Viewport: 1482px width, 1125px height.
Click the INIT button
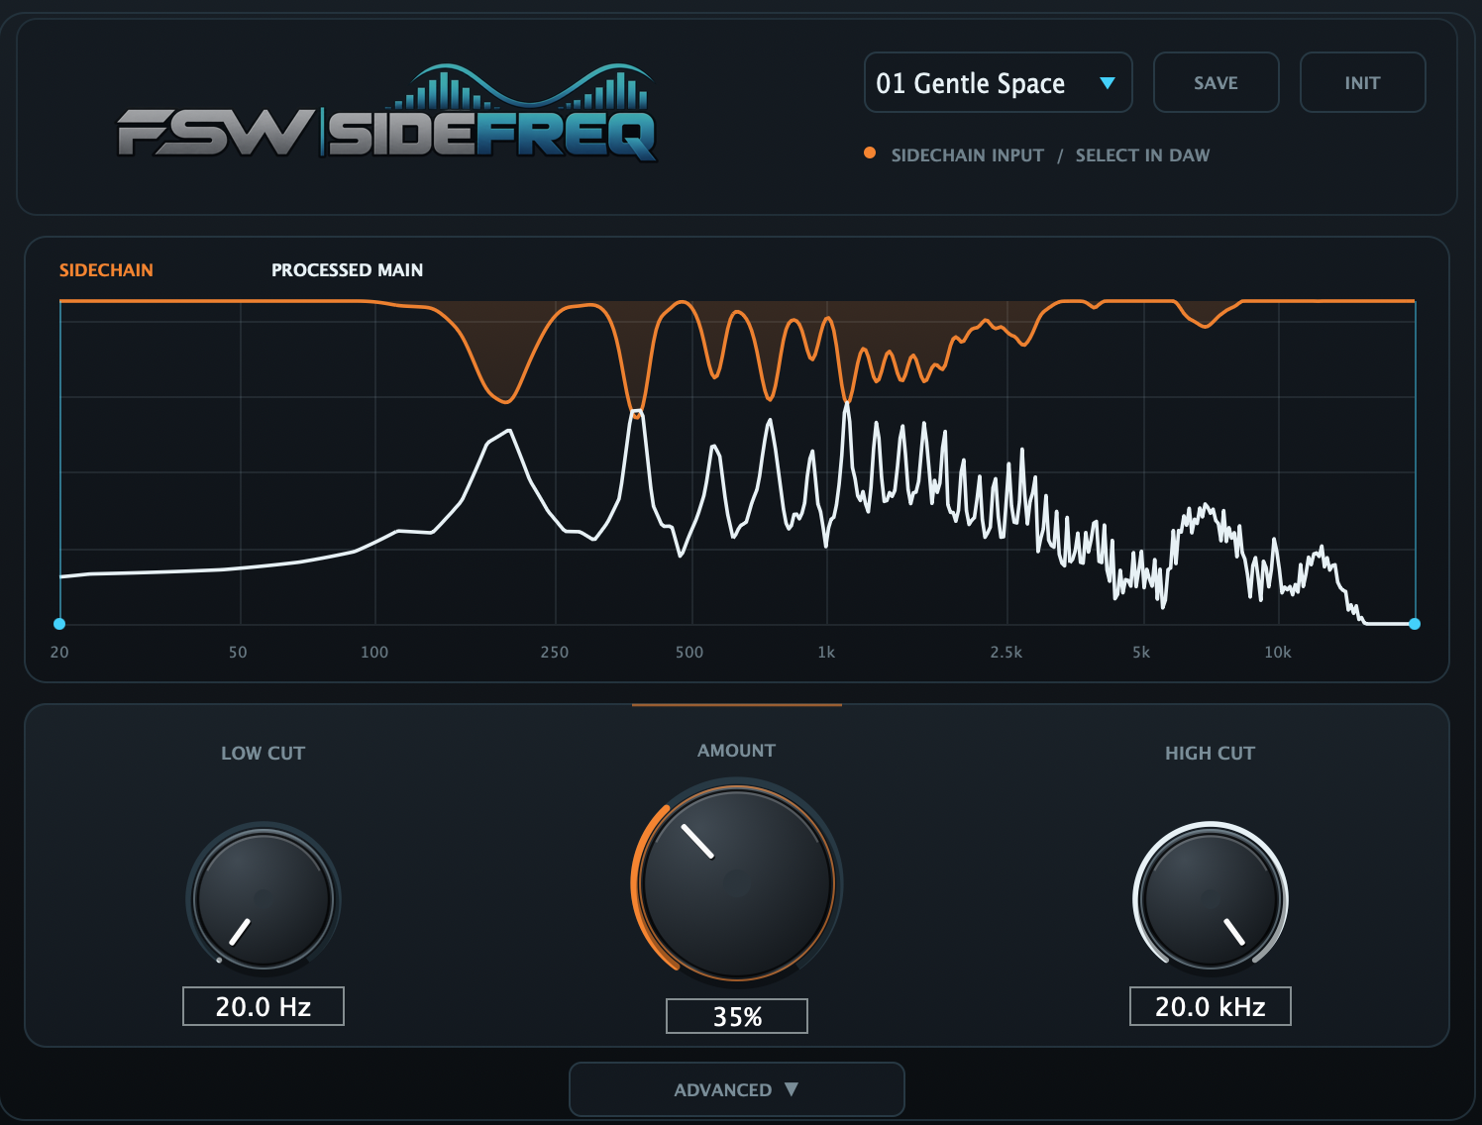pos(1362,83)
